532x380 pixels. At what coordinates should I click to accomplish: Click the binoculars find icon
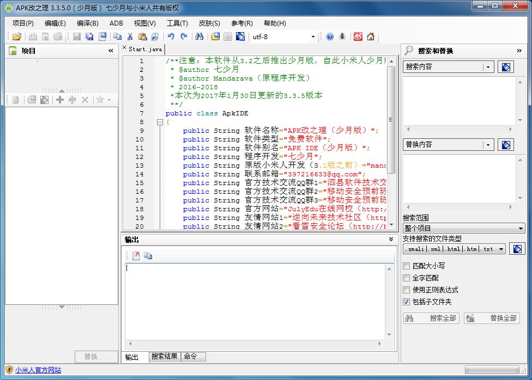point(199,37)
